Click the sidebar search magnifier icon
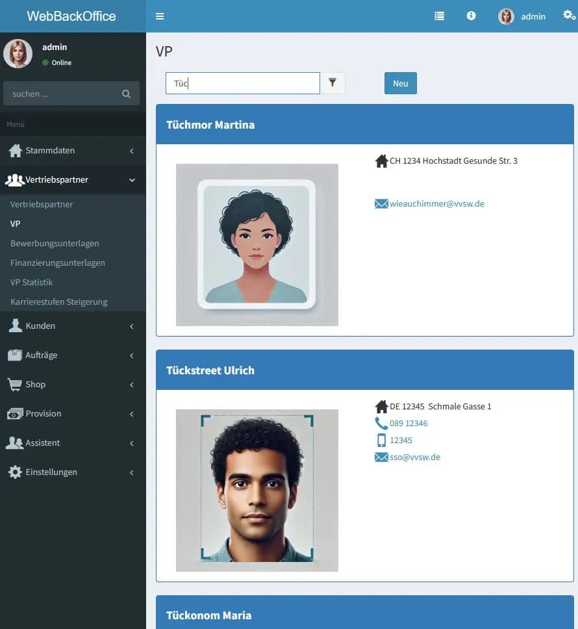This screenshot has height=629, width=578. (x=126, y=94)
